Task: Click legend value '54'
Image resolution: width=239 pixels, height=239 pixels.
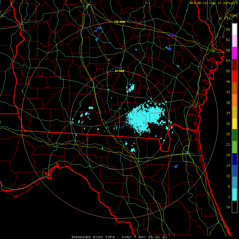Action: [228, 61]
